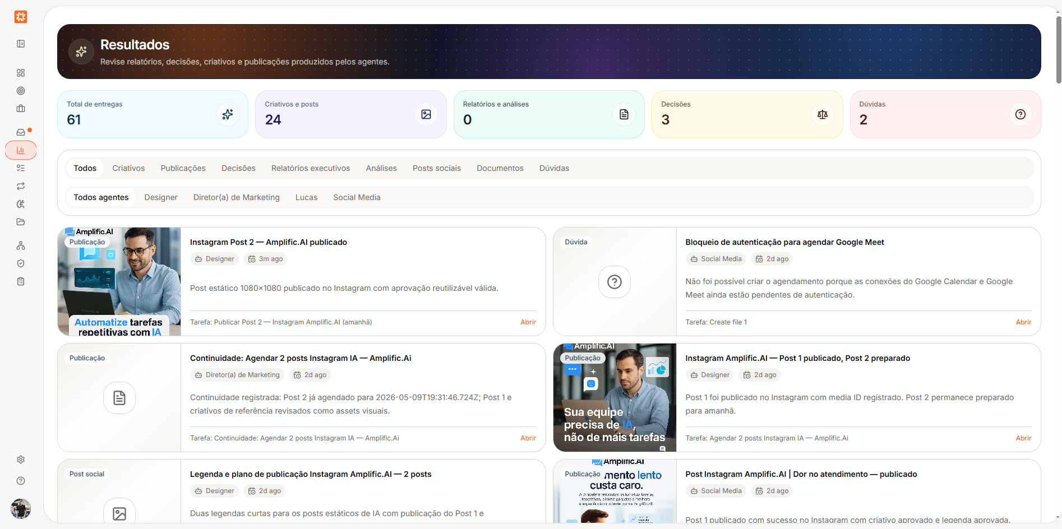Click Social Media chip on Bloqueio de autenticação card
The height and width of the screenshot is (529, 1062).
click(716, 259)
